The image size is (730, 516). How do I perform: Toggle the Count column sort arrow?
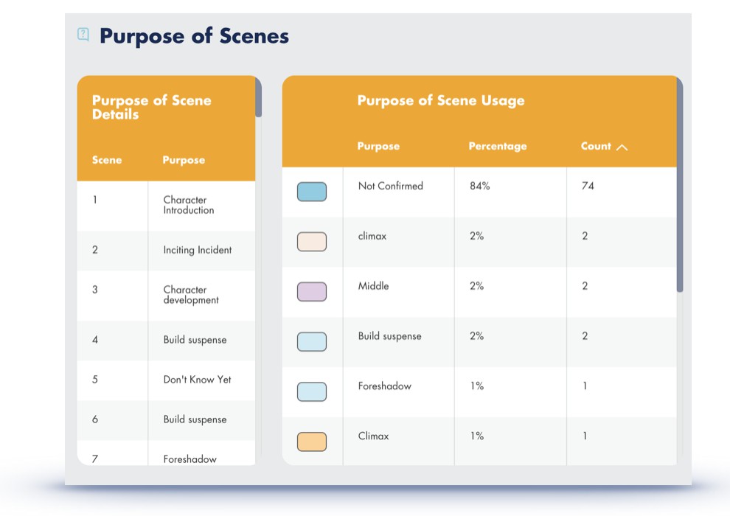click(x=622, y=147)
